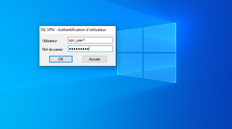The image size is (232, 129).
Task: Click the Utilisateur label
Action: coord(50,41)
